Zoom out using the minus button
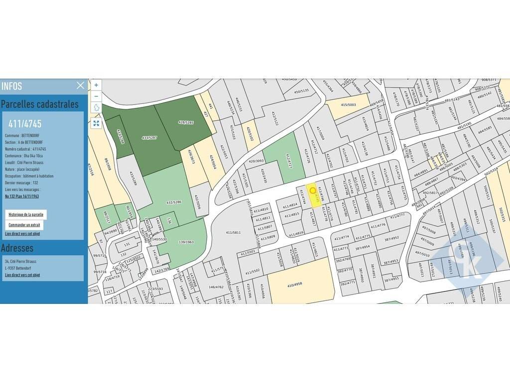This screenshot has width=510, height=382. pos(96,96)
